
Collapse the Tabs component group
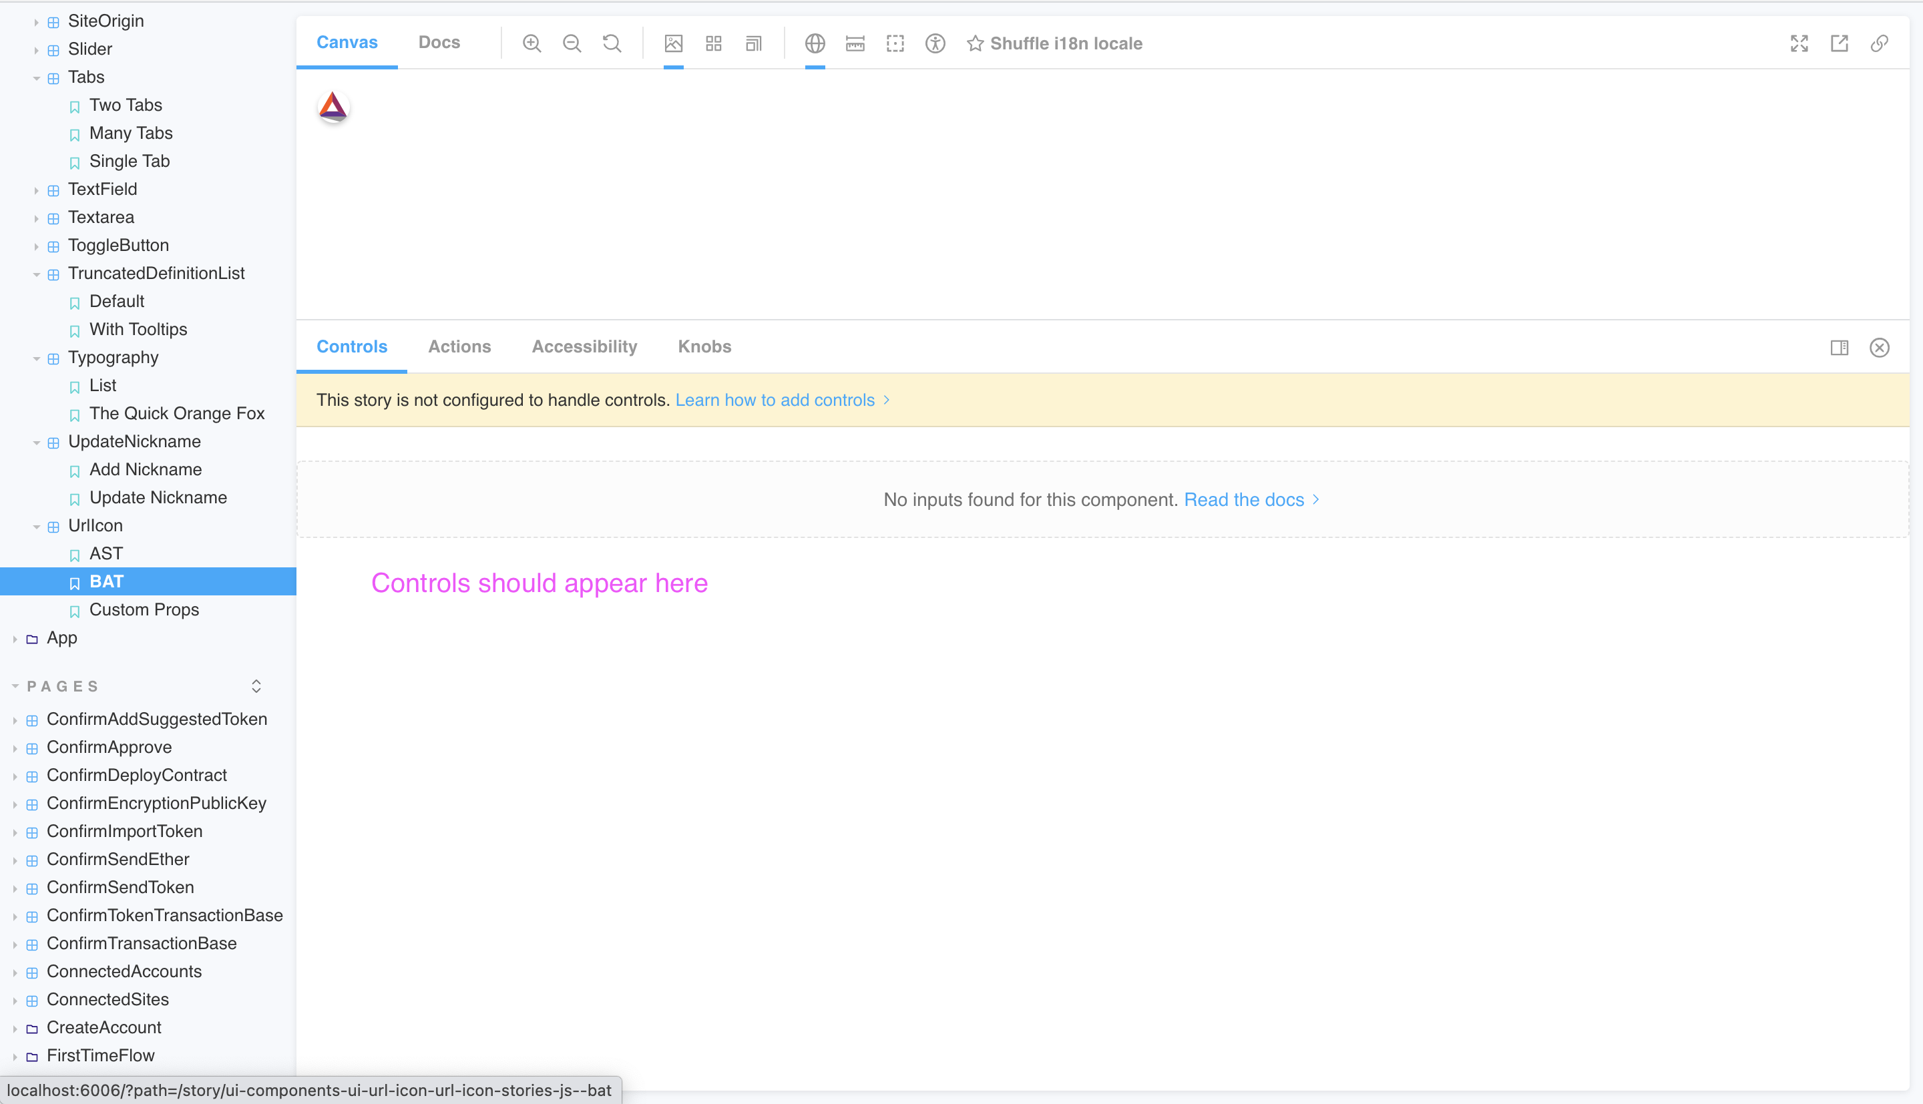point(37,77)
